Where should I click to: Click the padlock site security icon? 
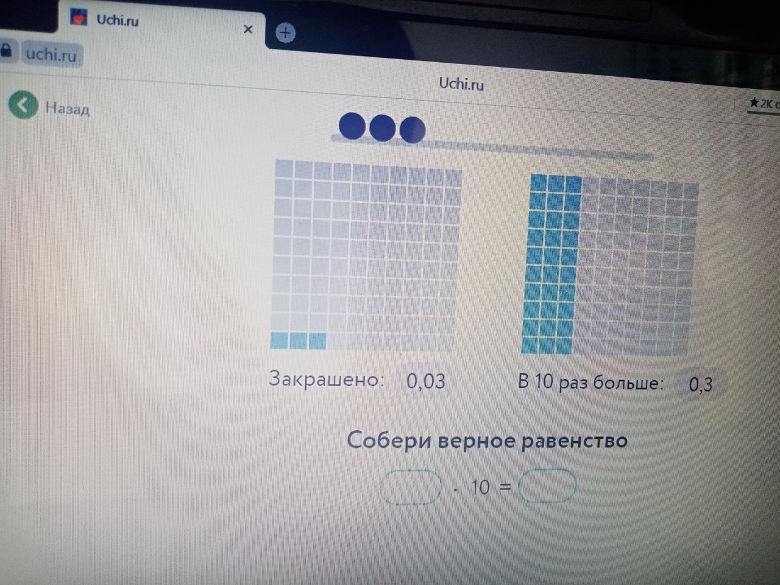[x=6, y=51]
